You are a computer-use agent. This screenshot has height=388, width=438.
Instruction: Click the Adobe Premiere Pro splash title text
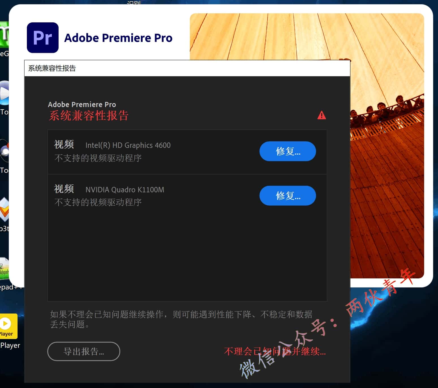point(118,38)
